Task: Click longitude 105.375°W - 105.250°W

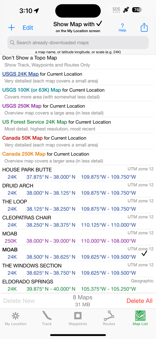Action: point(108,289)
